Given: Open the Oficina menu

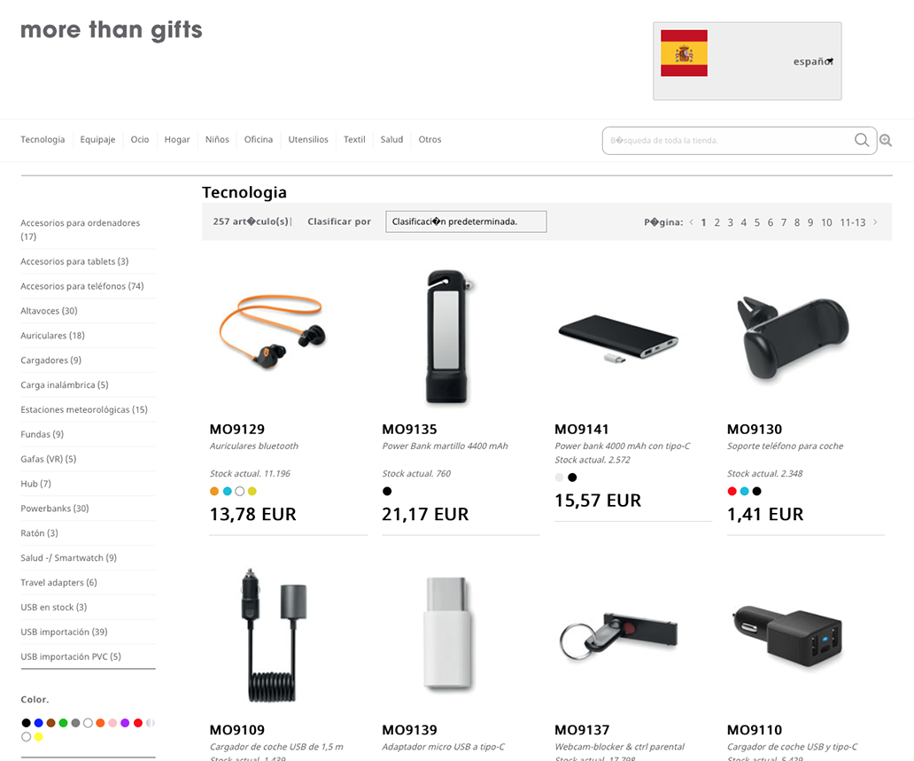Looking at the screenshot, I should point(259,139).
